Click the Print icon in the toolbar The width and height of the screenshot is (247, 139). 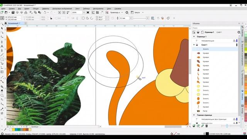click(26, 12)
